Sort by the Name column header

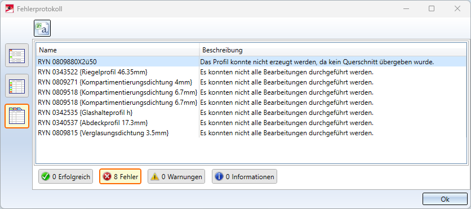[118, 50]
